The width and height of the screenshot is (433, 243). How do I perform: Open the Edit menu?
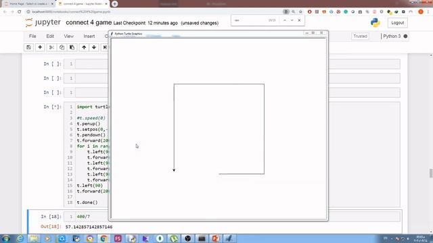coord(50,36)
